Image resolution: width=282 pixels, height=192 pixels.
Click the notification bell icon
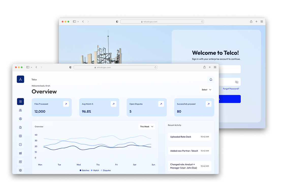coord(211,80)
